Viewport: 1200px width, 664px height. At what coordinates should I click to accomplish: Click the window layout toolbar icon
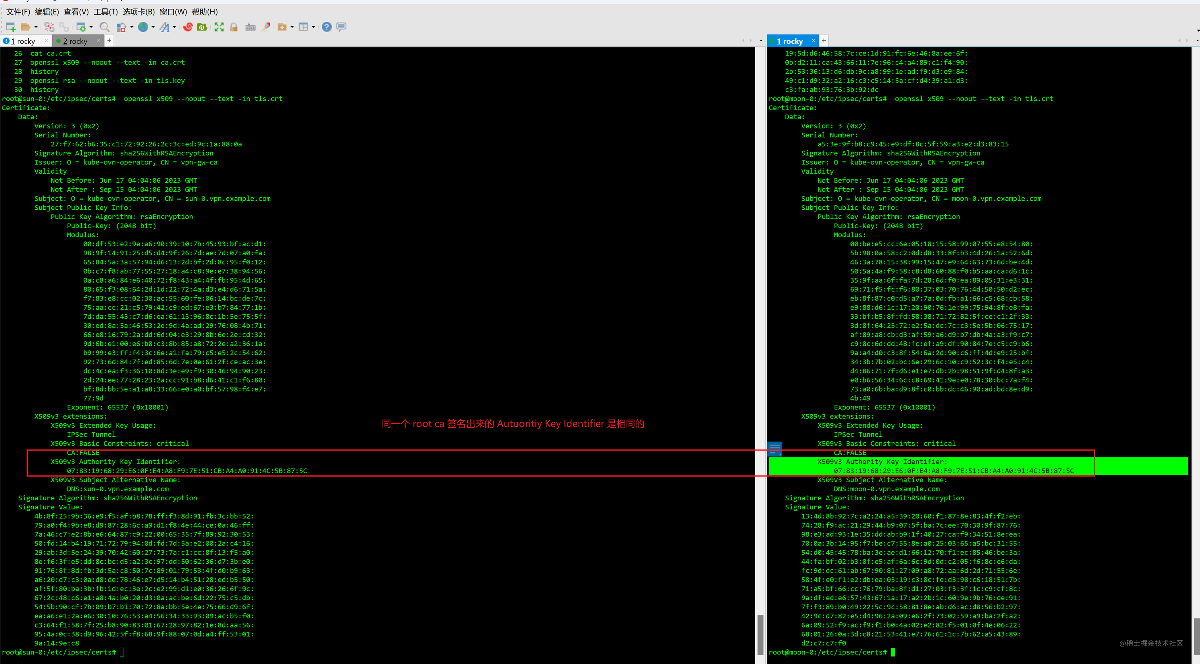pos(303,27)
